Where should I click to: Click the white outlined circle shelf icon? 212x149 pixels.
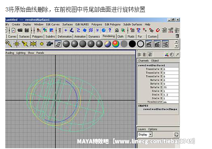click(140, 44)
